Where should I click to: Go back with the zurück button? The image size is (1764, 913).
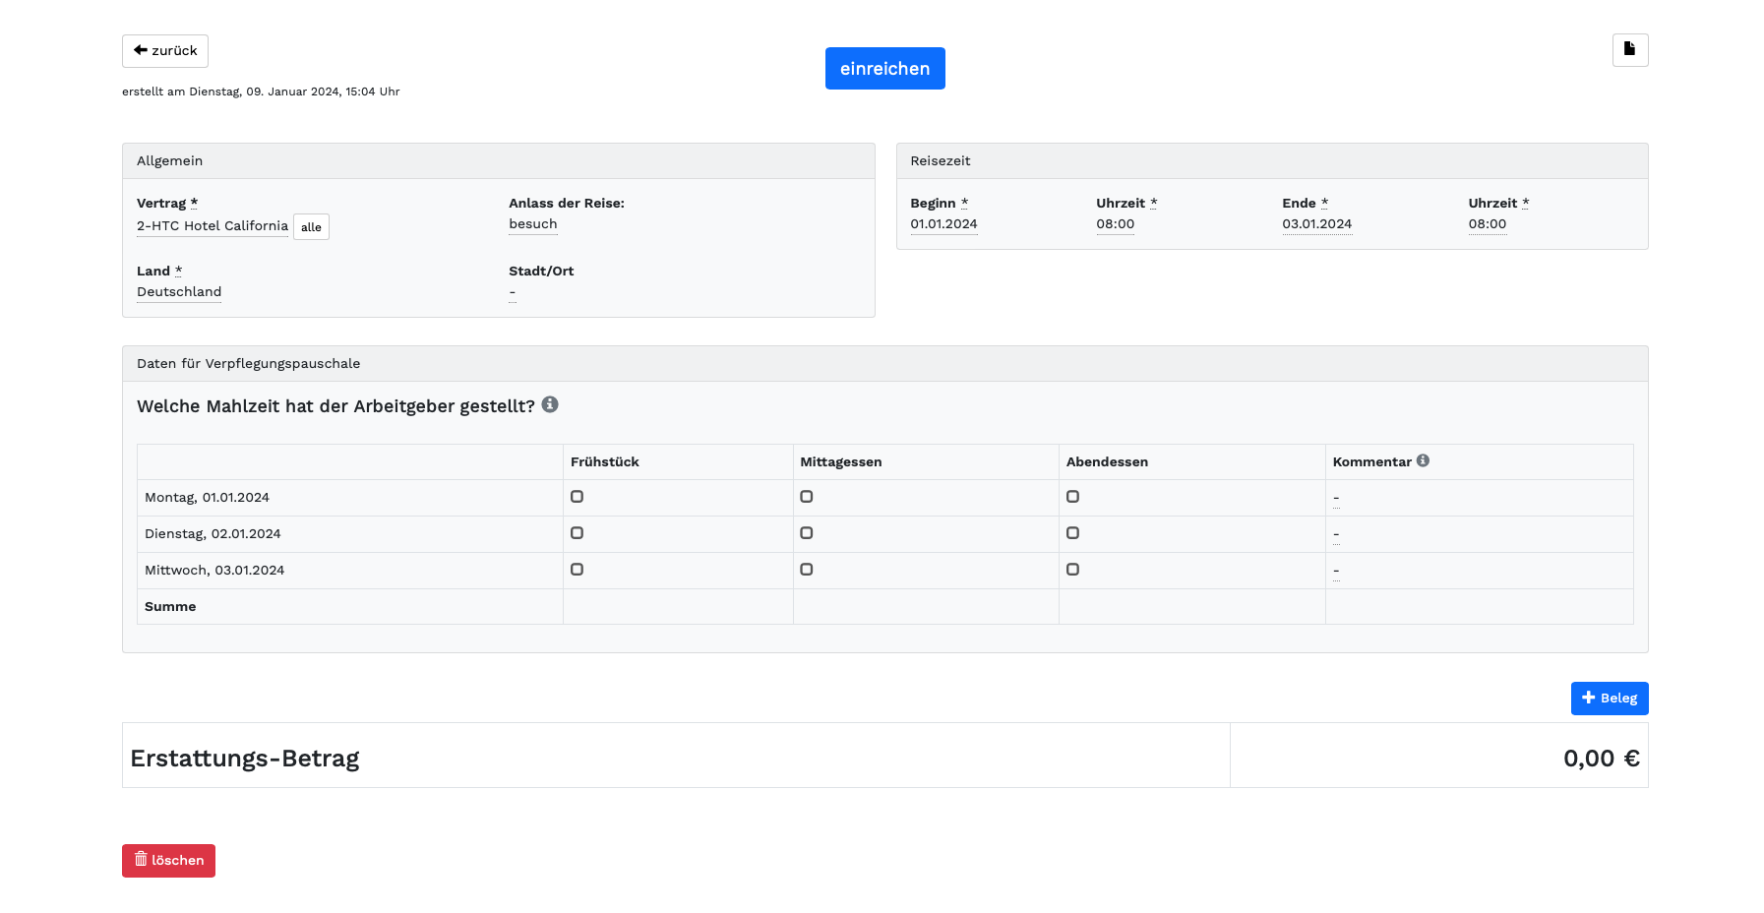point(165,51)
